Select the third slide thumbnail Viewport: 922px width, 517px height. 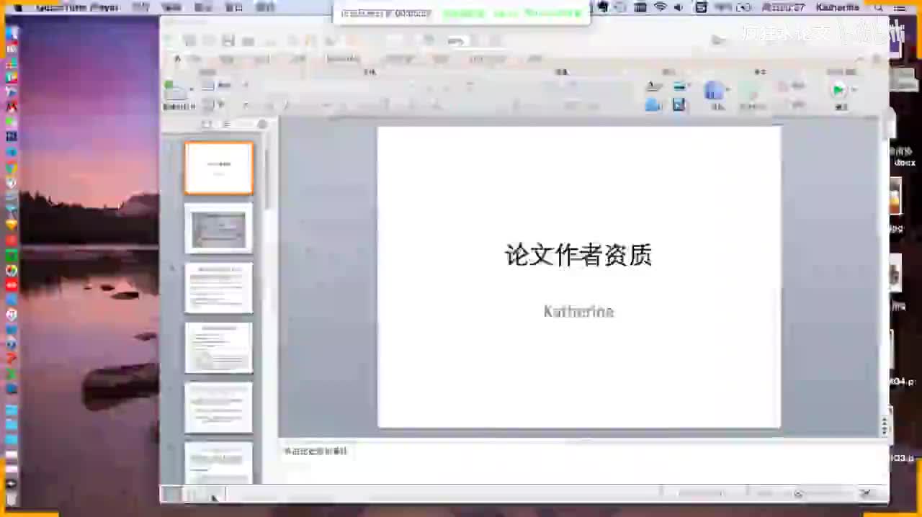(219, 288)
